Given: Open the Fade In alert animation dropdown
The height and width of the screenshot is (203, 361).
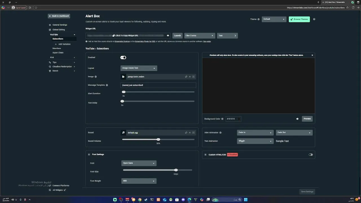Looking at the screenshot, I should 255,133.
